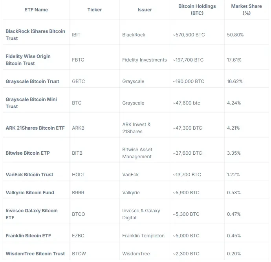Viewport: 271px width, 262px height.
Task: Select the Valkyrie Bitcoin Fund name
Action: click(30, 193)
